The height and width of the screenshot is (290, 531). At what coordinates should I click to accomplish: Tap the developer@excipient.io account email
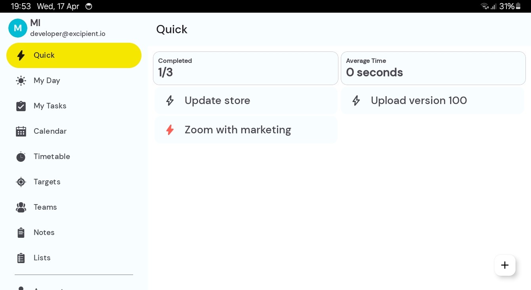(x=68, y=34)
